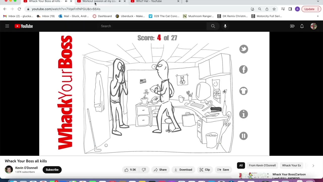Select the Whack Your Ex chip
The width and height of the screenshot is (323, 182).
click(291, 166)
